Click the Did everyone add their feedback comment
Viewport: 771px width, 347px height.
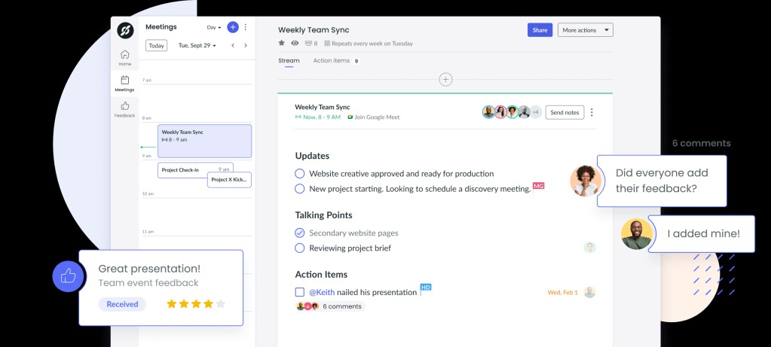[x=662, y=181]
